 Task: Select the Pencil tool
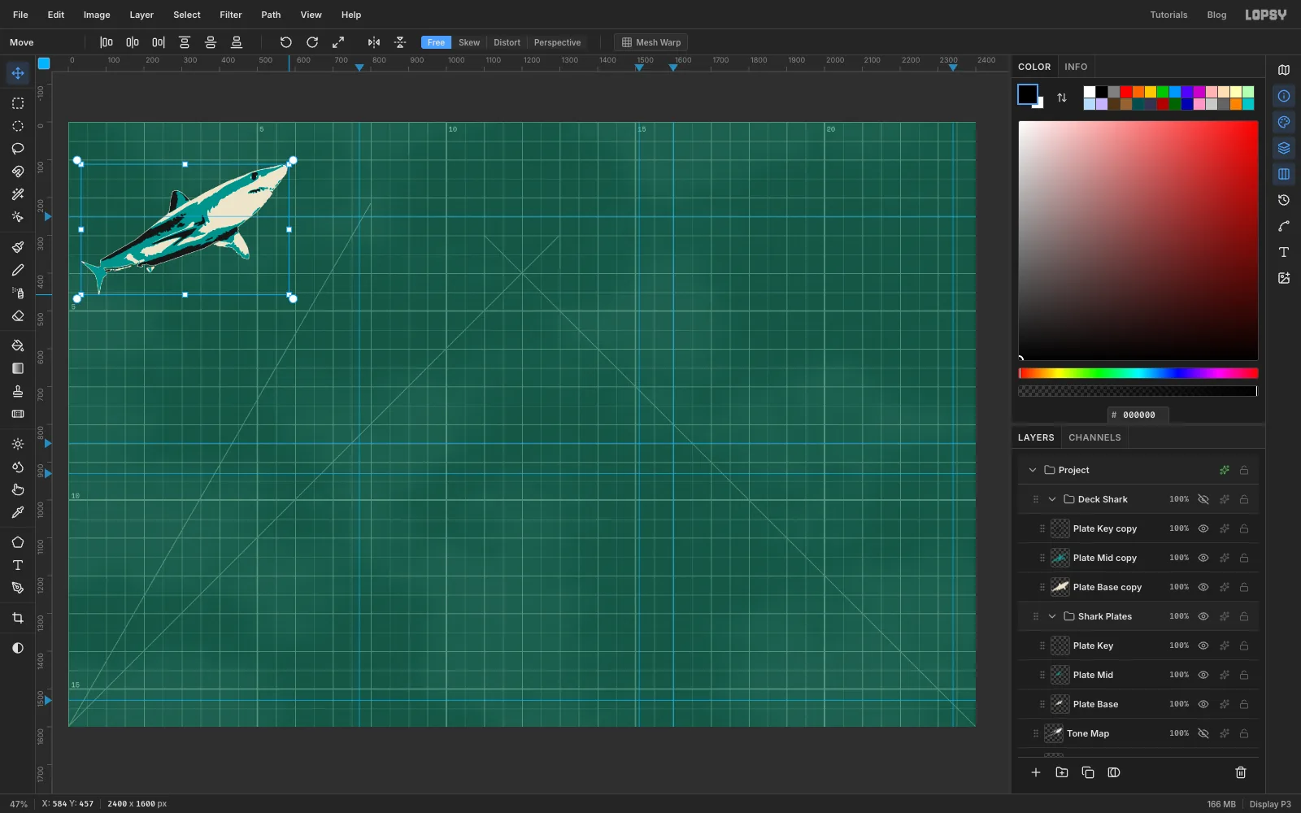(x=18, y=270)
